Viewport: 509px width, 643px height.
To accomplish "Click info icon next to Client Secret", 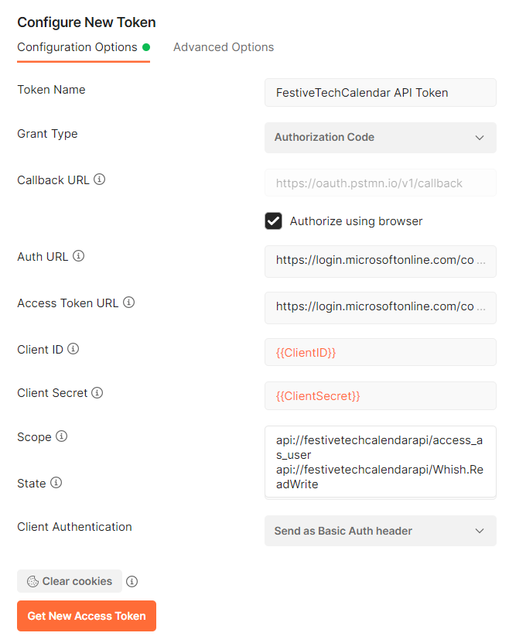I will [97, 392].
